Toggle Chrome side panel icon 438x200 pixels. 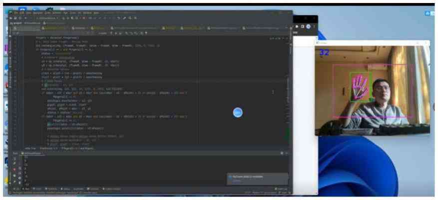pyautogui.click(x=303, y=26)
